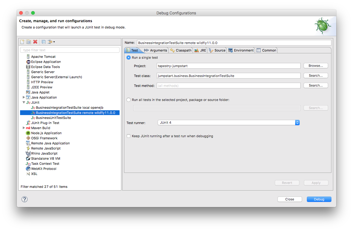The image size is (353, 231).
Task: Collapse all configuration tree items
Action: [43, 42]
